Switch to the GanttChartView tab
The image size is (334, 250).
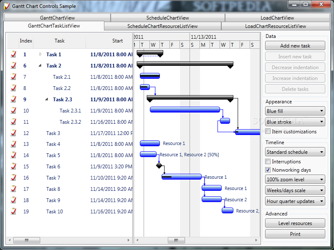pos(57,18)
